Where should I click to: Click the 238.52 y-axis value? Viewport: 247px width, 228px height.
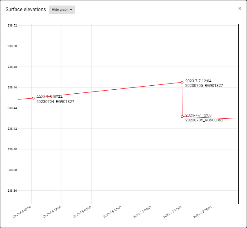click(x=12, y=26)
